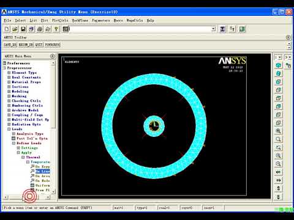This screenshot has width=294, height=220.
Task: Select On Nodes under Temperature
Action: [x=42, y=180]
